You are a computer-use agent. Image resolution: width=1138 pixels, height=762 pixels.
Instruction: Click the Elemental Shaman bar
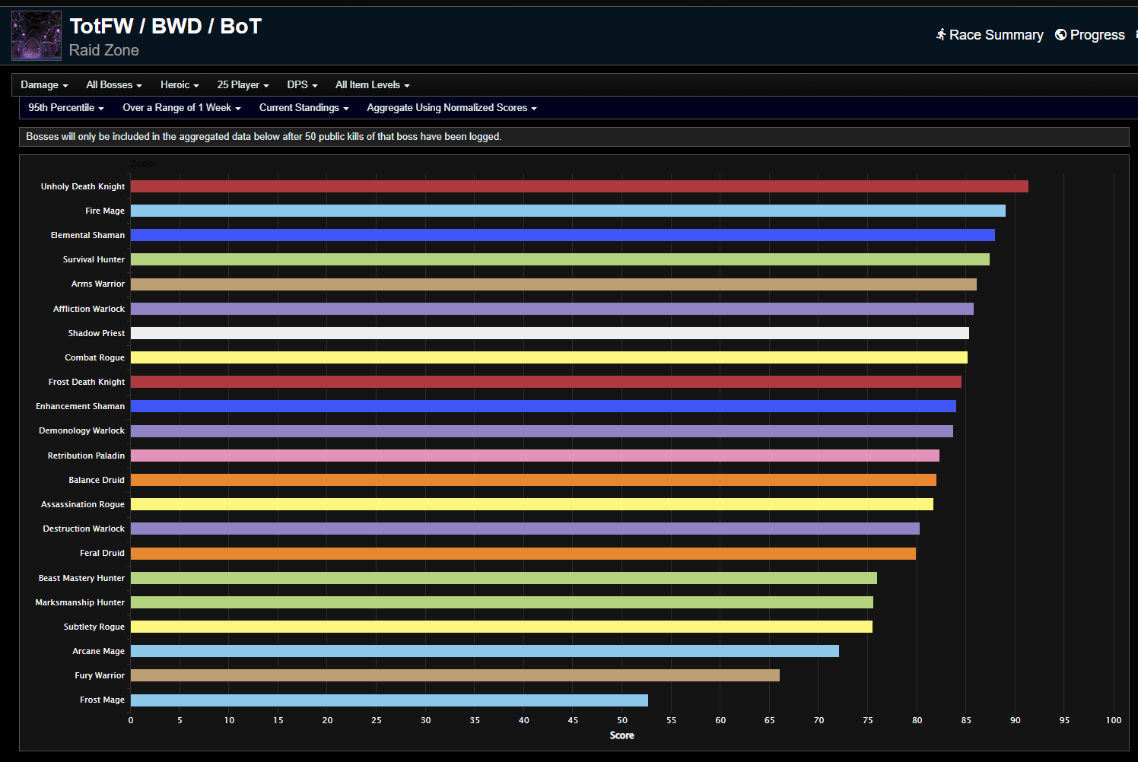pos(563,235)
